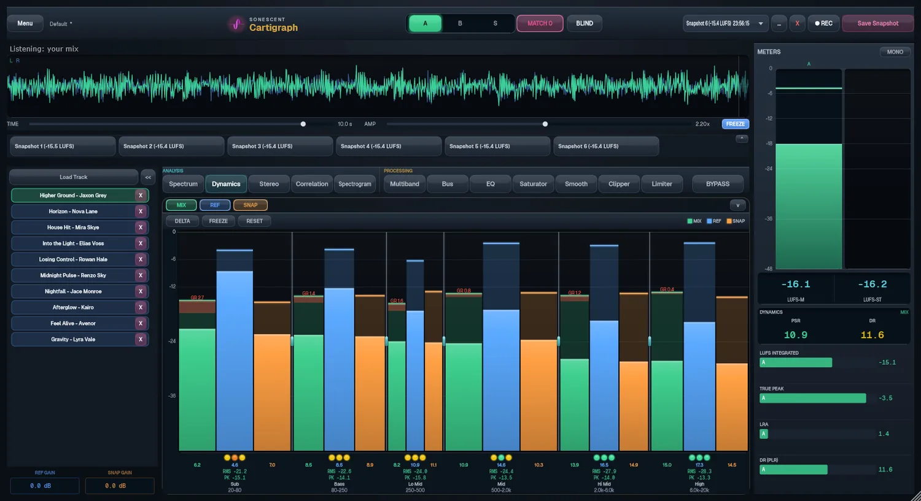The image size is (921, 501).
Task: Open the Limiter processing tab
Action: 662,184
